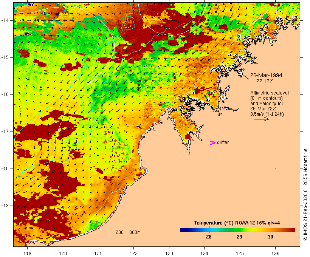Click the 121 longitude axis label

tap(98, 253)
